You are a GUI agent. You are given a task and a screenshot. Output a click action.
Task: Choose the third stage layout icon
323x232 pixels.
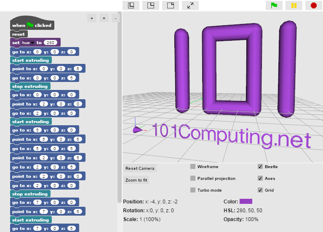tap(171, 5)
